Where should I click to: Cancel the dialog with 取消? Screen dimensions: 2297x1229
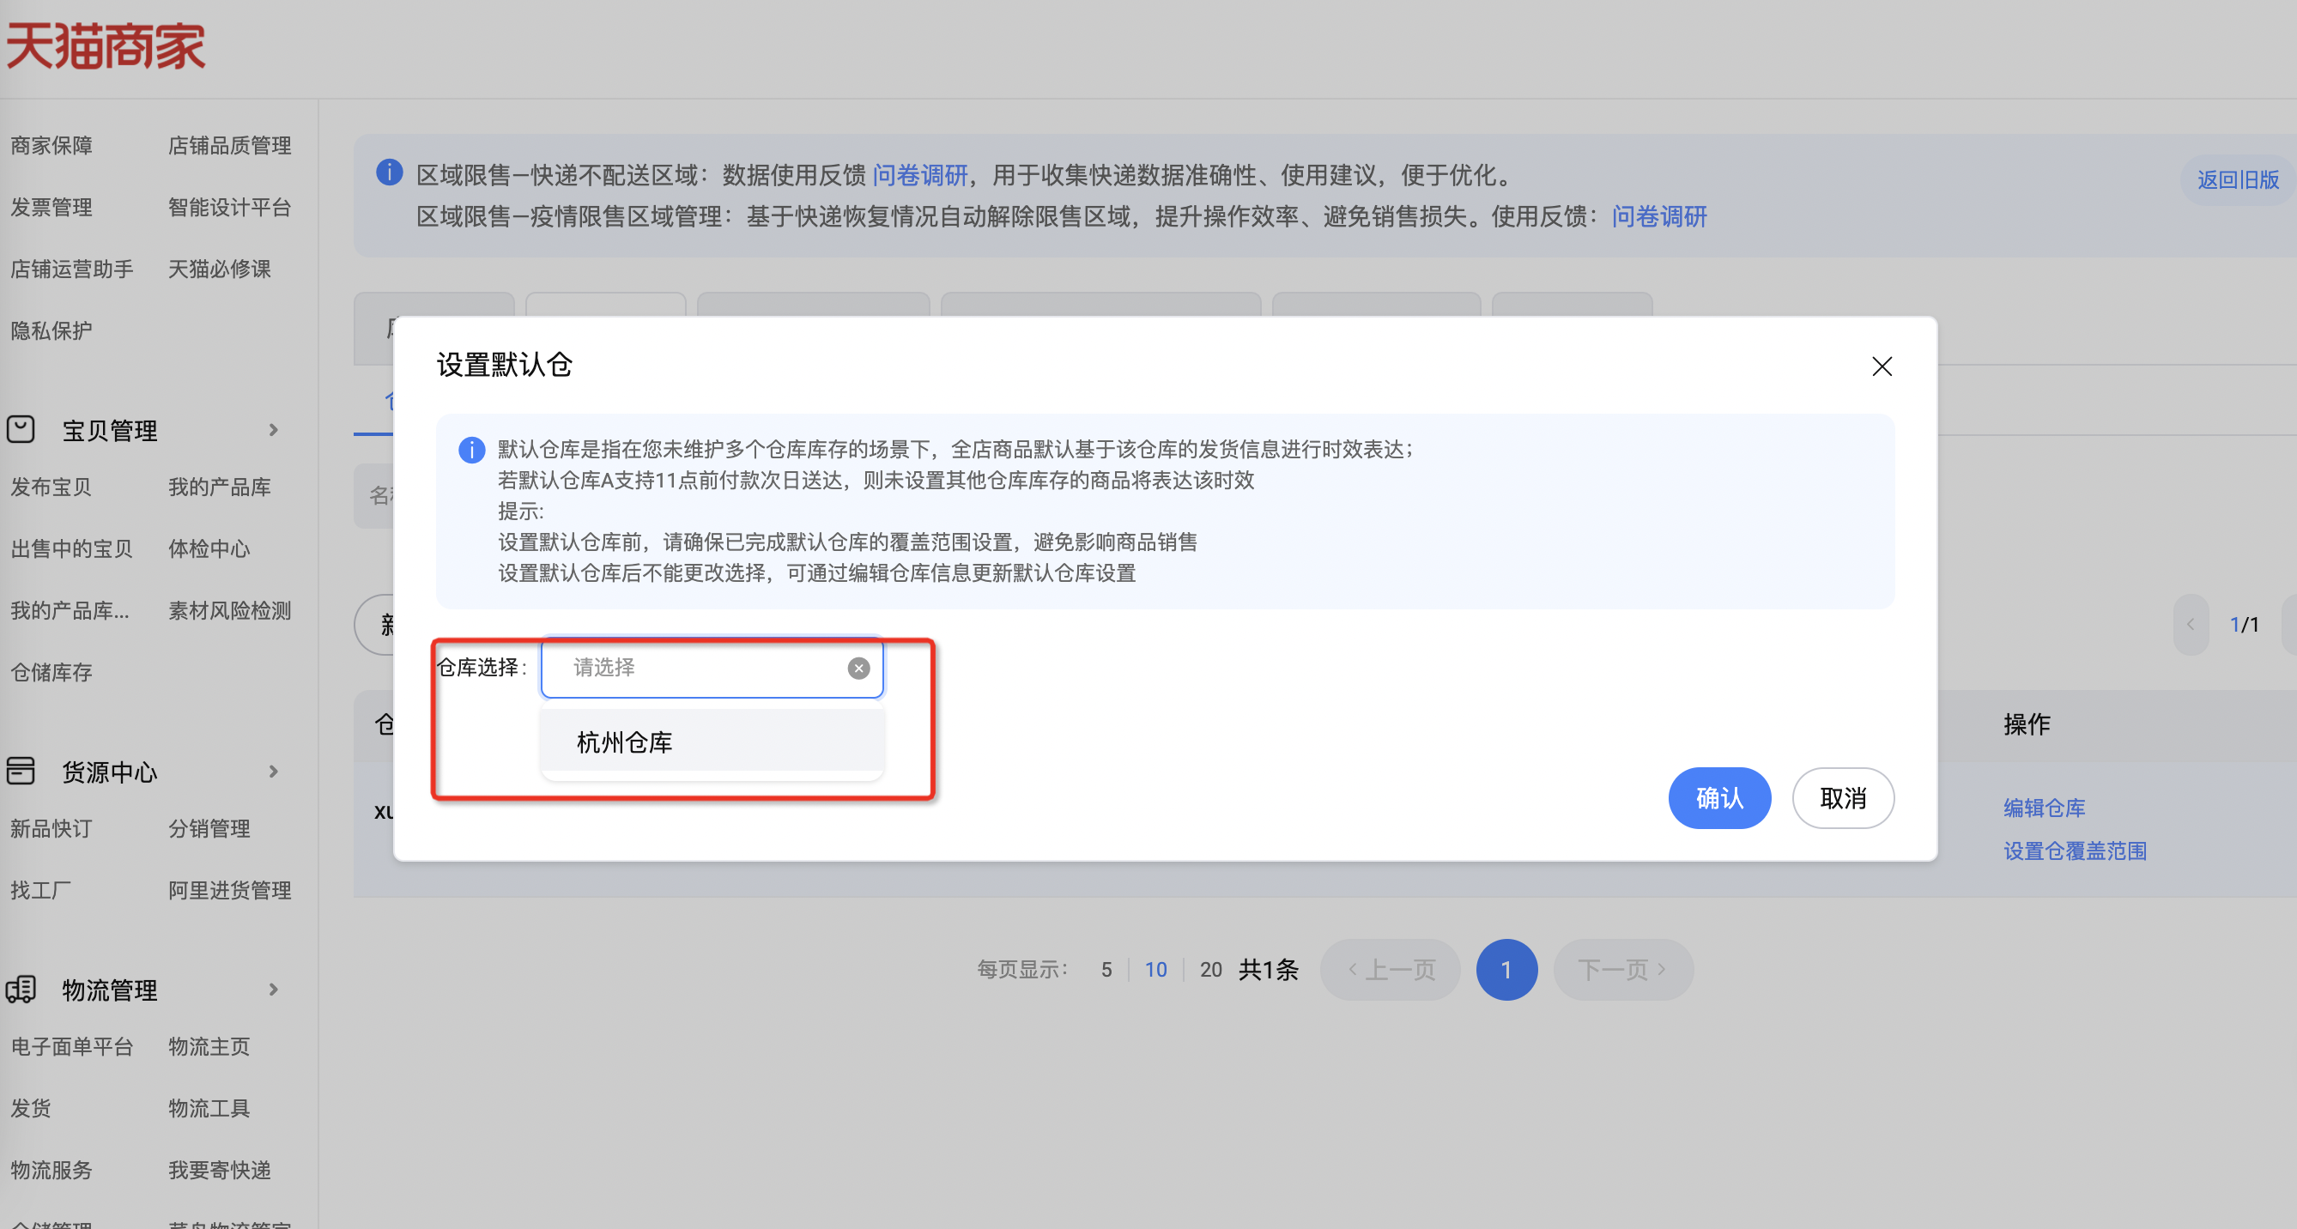[x=1842, y=797]
